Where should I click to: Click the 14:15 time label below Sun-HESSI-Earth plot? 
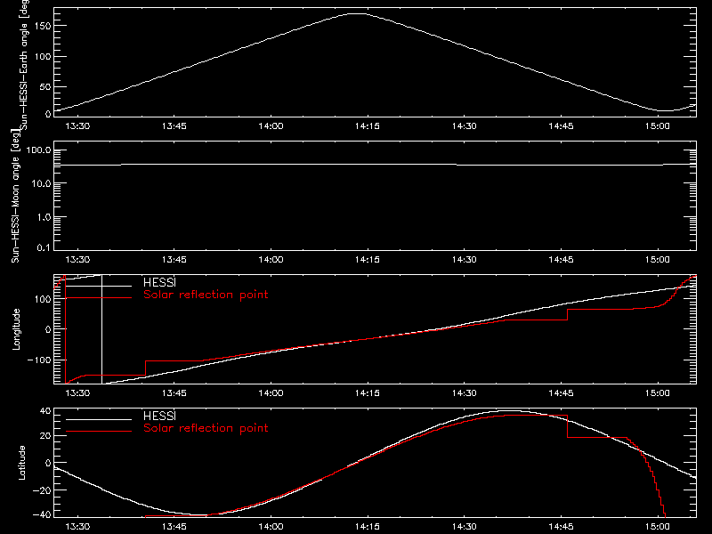click(x=368, y=125)
